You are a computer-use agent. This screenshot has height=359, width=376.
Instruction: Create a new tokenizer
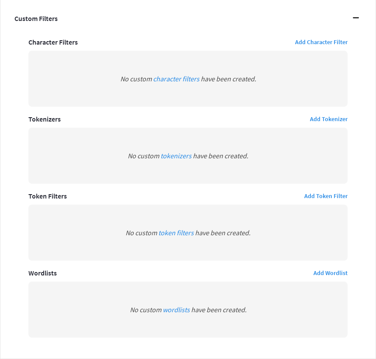[x=329, y=119]
